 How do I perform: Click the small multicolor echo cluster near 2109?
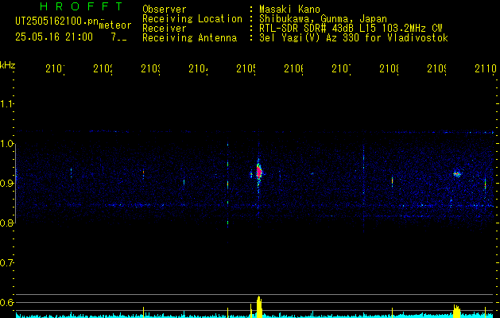pyautogui.click(x=457, y=174)
